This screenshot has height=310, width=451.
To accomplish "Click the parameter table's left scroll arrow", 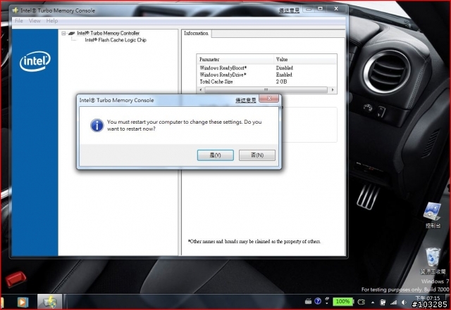I will 200,90.
